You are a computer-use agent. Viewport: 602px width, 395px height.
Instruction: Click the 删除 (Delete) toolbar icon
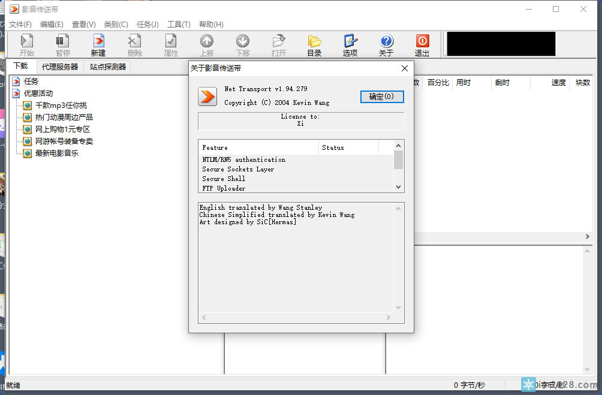pos(134,45)
